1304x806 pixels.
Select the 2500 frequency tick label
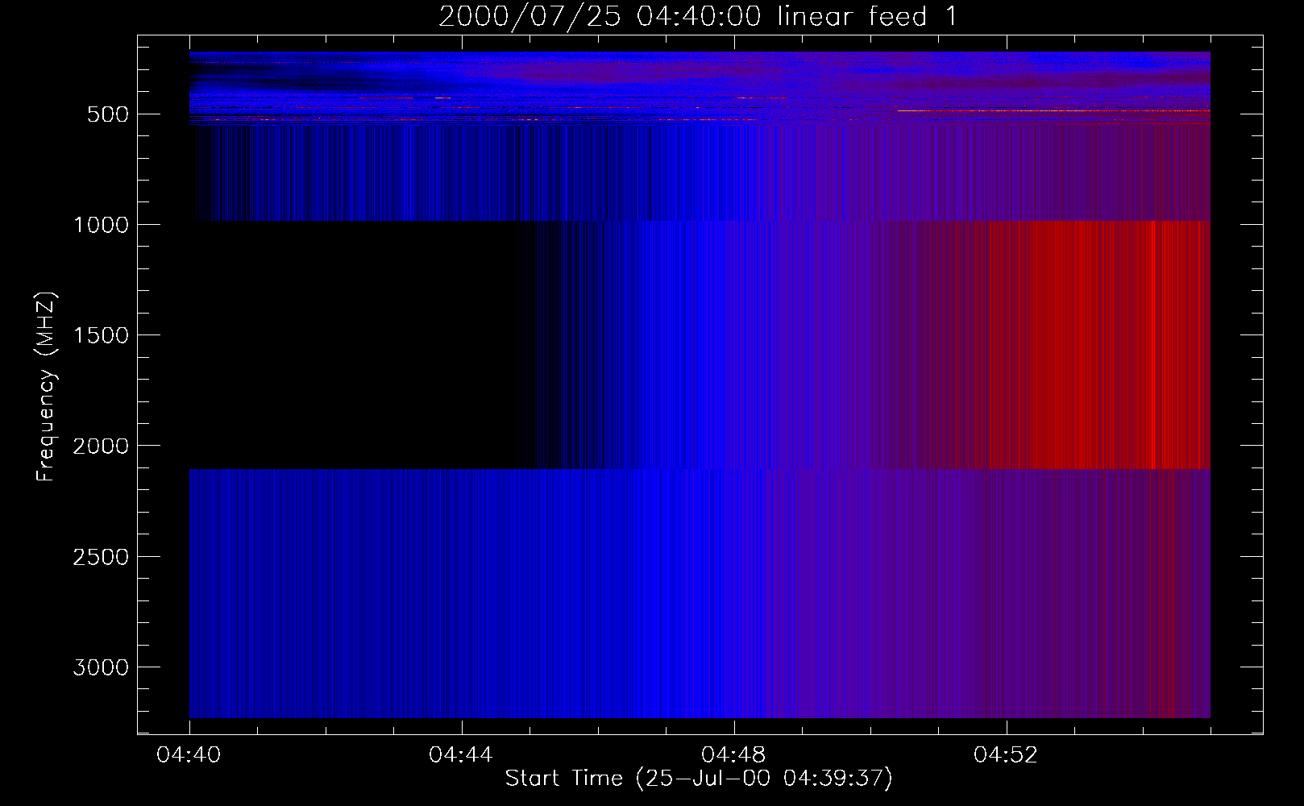[x=101, y=557]
